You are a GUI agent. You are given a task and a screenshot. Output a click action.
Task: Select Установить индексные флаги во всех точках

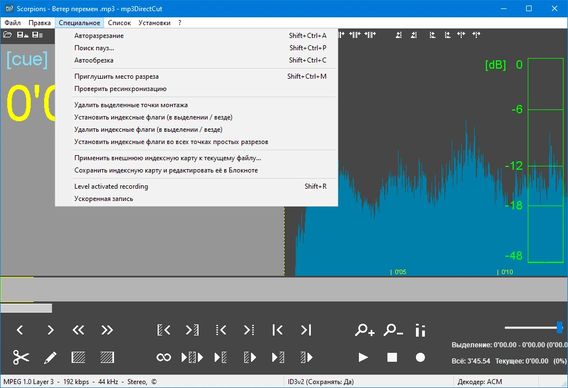[x=196, y=142]
